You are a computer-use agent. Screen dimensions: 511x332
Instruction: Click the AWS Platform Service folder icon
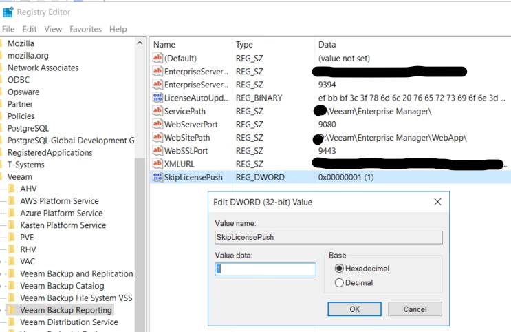[x=12, y=200]
